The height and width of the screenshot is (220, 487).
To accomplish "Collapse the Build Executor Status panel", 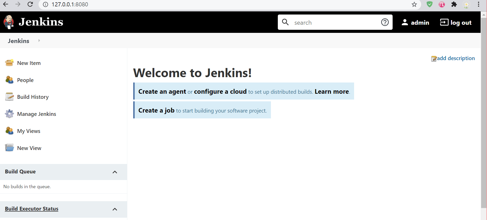I will 115,209.
